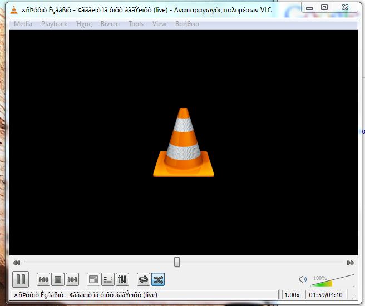The width and height of the screenshot is (365, 306).
Task: Toggle the 01:59/04:10 elapsed time display
Action: (x=325, y=295)
